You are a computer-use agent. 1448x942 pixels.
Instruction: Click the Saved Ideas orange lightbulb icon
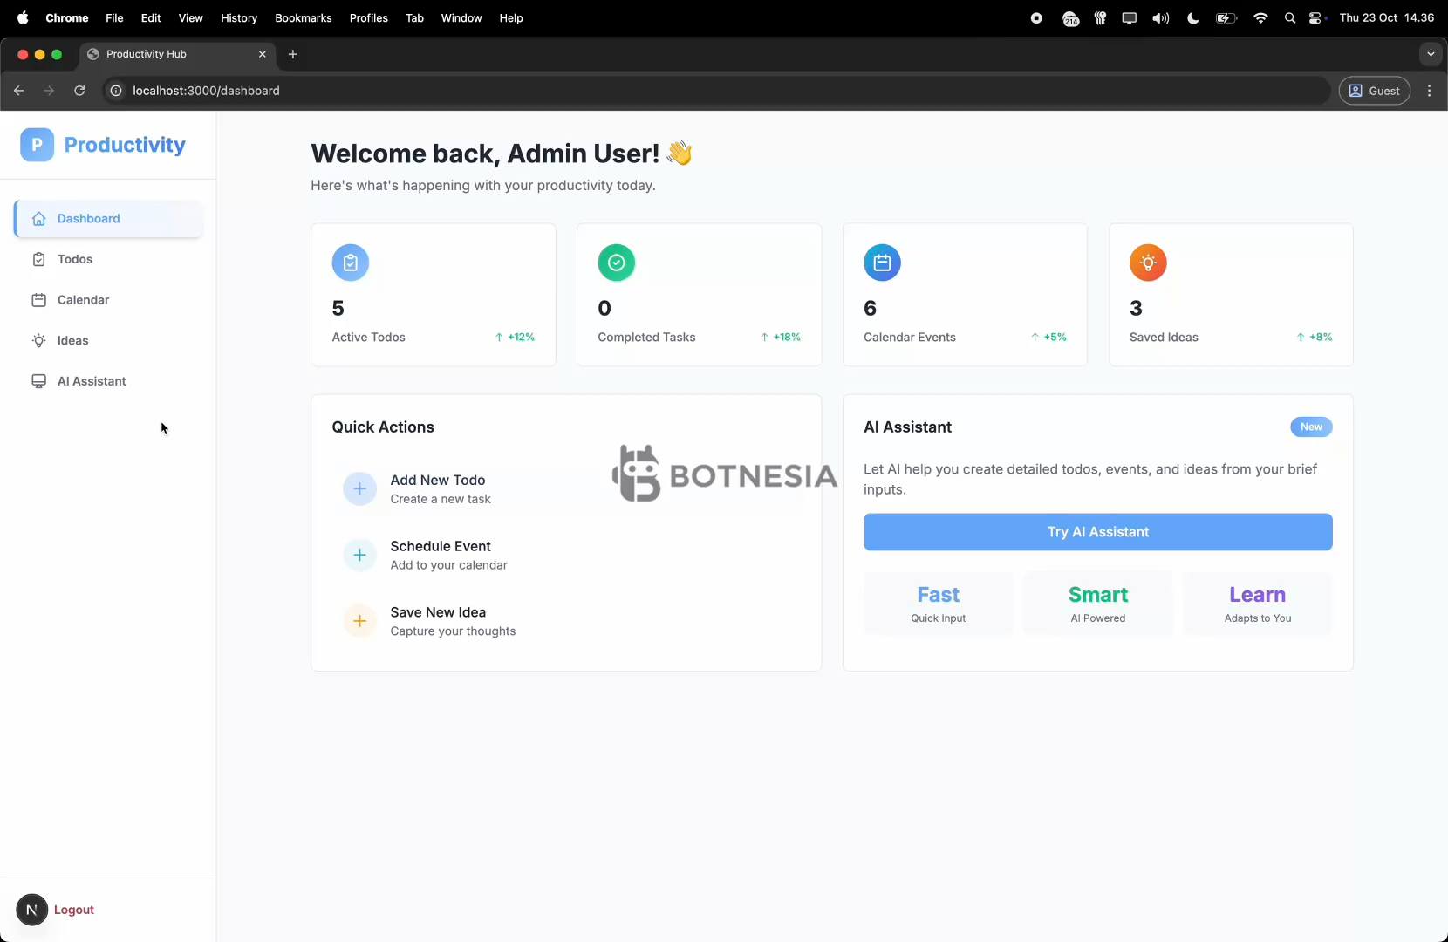(1148, 263)
